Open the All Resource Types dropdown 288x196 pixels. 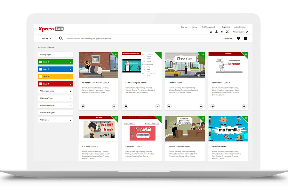point(56,113)
